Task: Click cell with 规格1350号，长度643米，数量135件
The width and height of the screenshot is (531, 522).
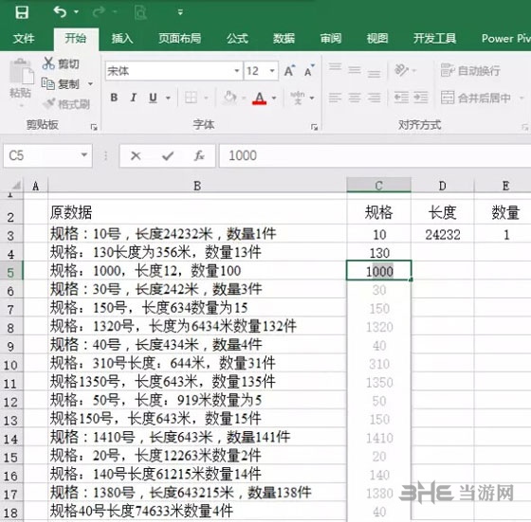Action: coord(197,382)
